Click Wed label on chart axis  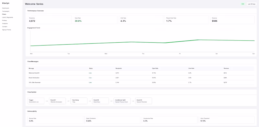tap(106, 54)
